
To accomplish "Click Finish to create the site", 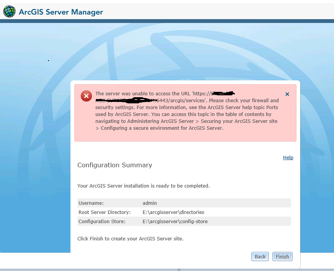I will 282,256.
